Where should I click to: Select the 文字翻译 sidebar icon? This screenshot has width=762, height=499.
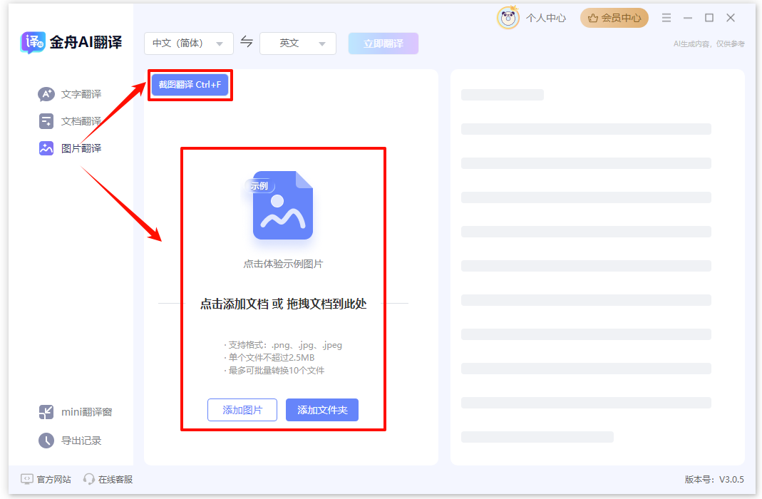coord(46,93)
